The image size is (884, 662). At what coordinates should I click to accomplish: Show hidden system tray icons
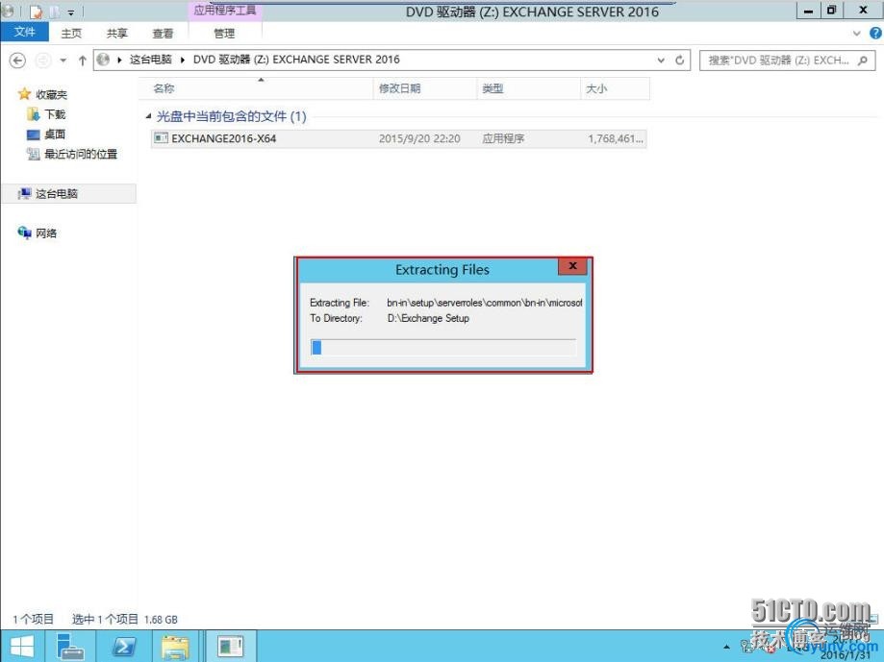tap(726, 647)
